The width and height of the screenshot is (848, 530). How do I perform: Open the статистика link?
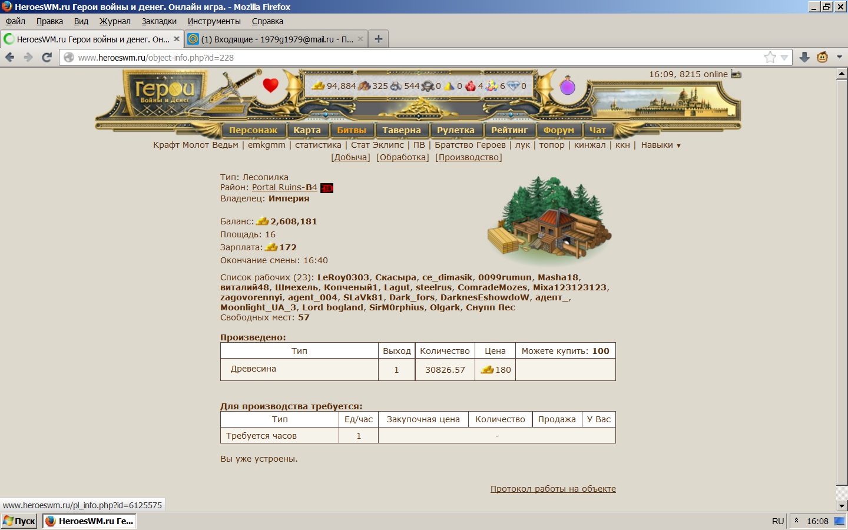pos(318,145)
